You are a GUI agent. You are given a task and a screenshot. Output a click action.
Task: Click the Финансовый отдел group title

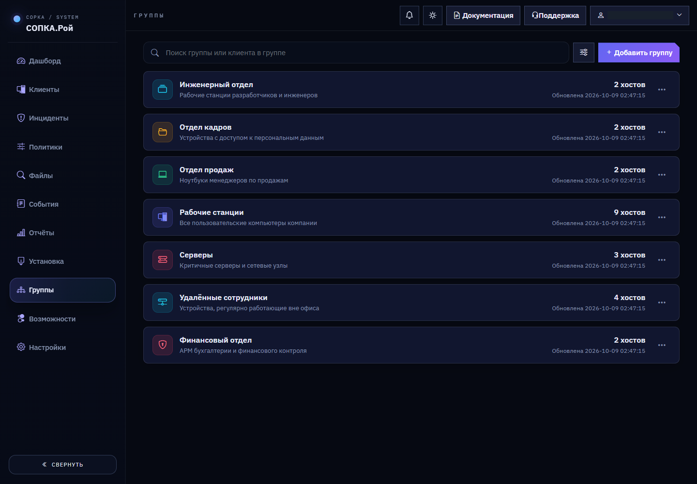(x=215, y=340)
